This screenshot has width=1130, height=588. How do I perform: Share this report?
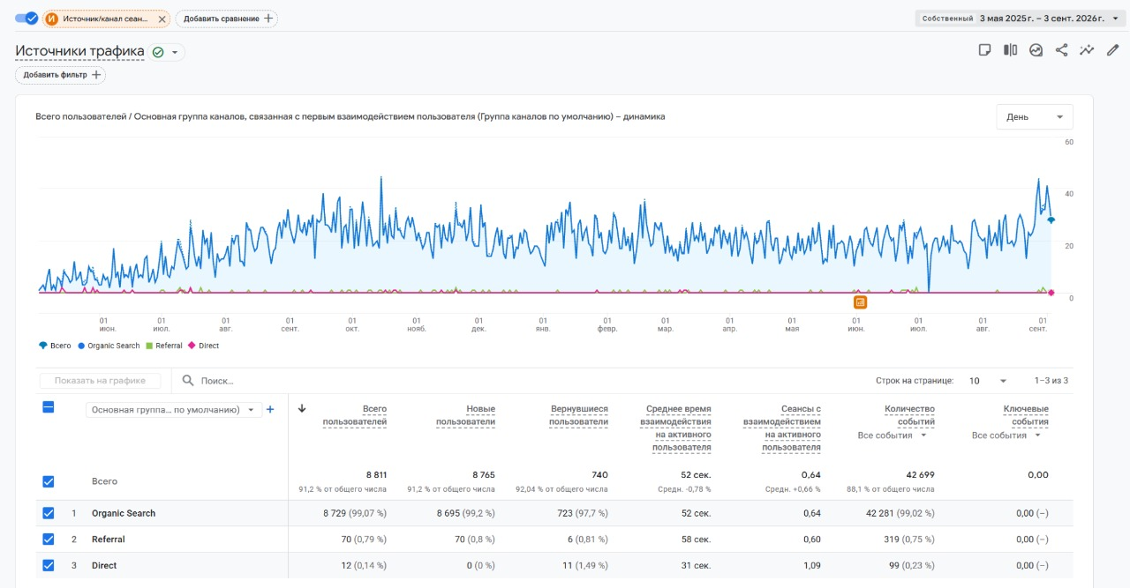(x=1062, y=50)
